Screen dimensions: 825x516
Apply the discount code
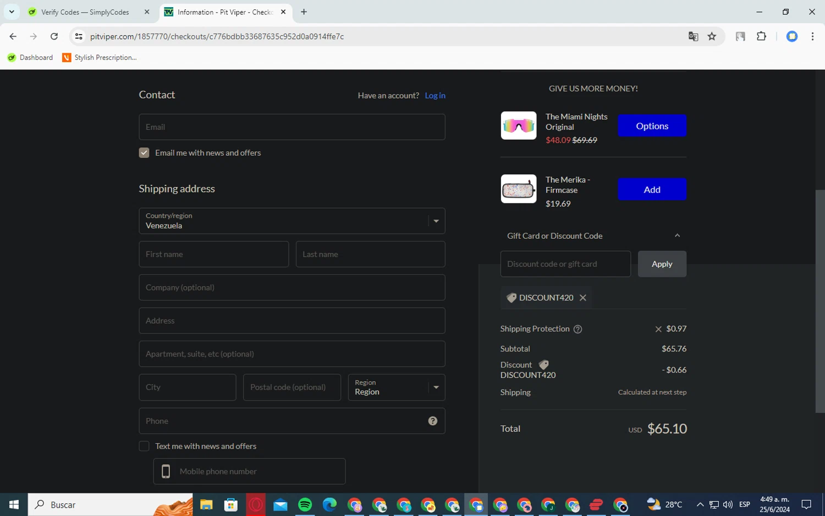click(x=662, y=264)
